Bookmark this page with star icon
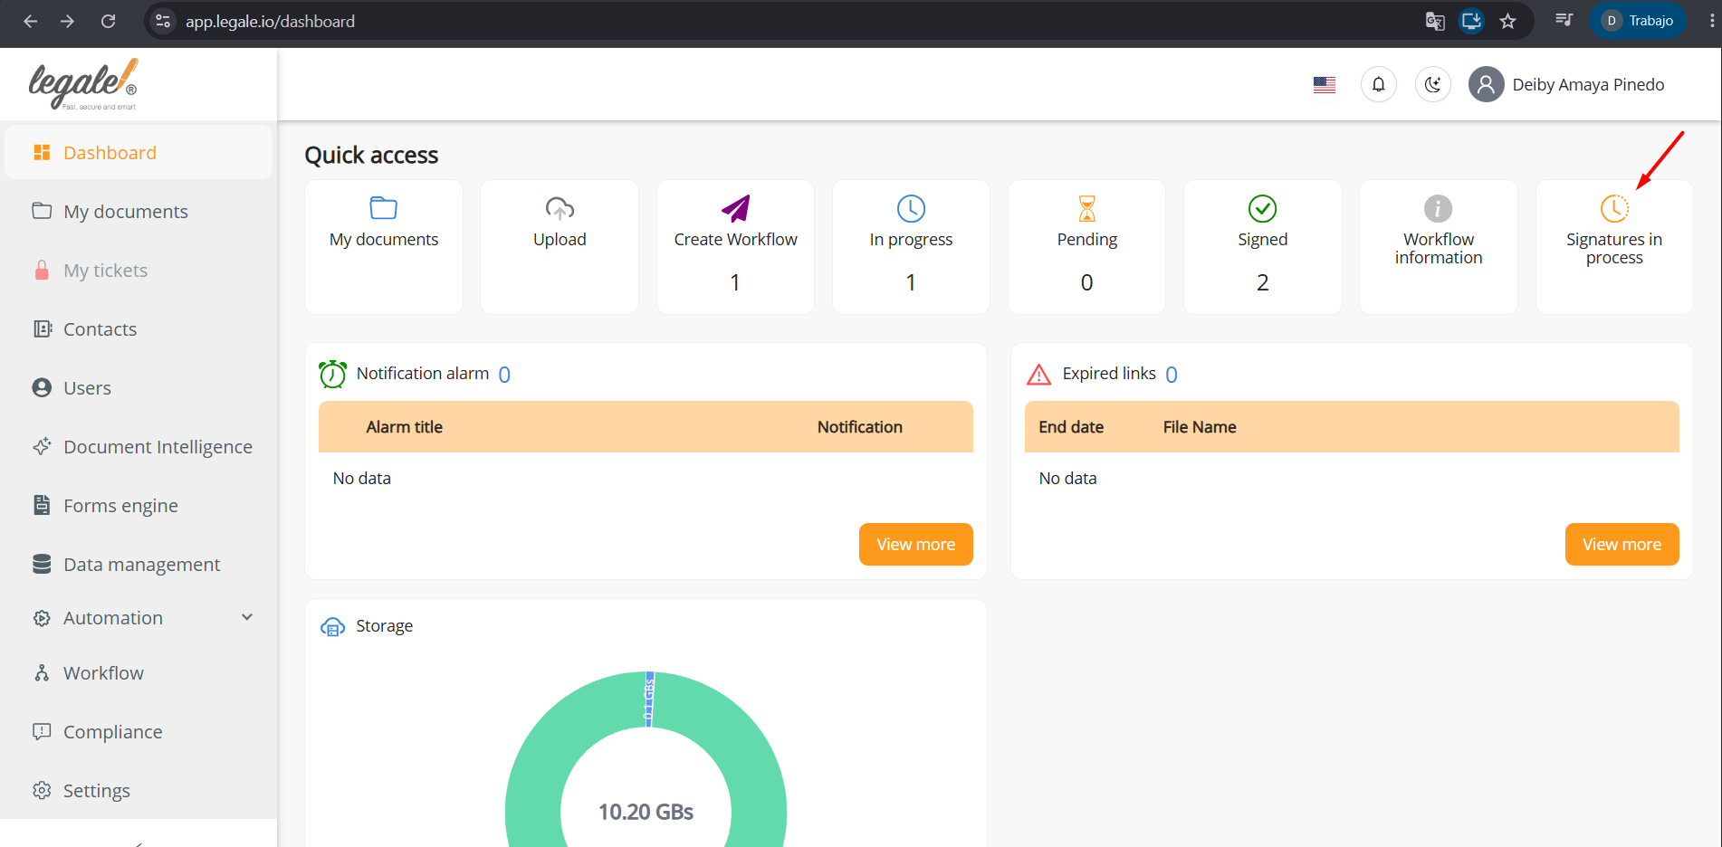Screen dimensions: 1722x847 tap(1507, 21)
